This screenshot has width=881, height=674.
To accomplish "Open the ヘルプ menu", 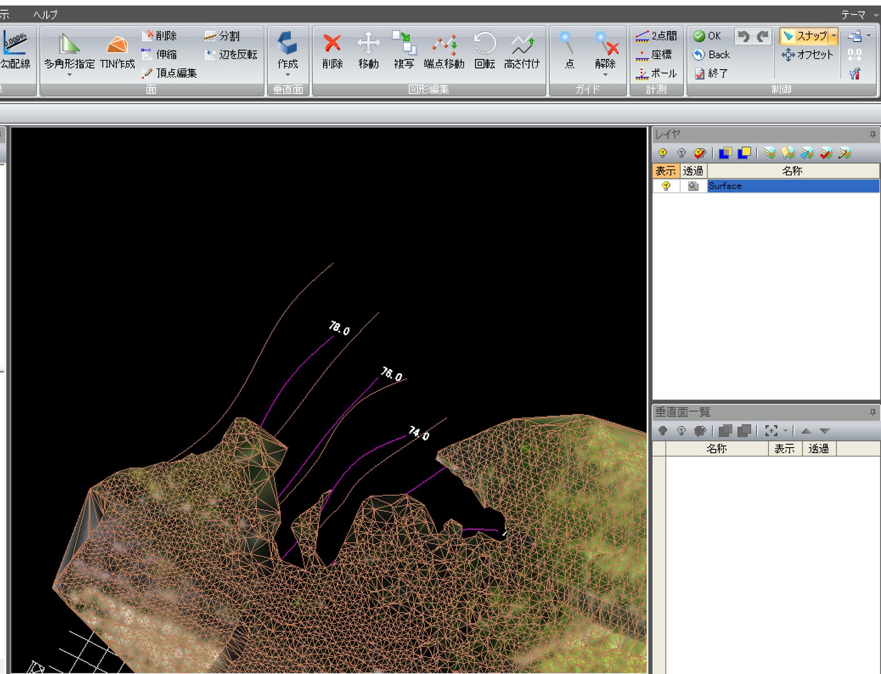I will 45,15.
